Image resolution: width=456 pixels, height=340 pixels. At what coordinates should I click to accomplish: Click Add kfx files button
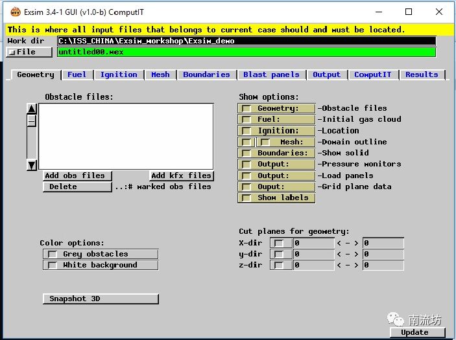pos(181,176)
